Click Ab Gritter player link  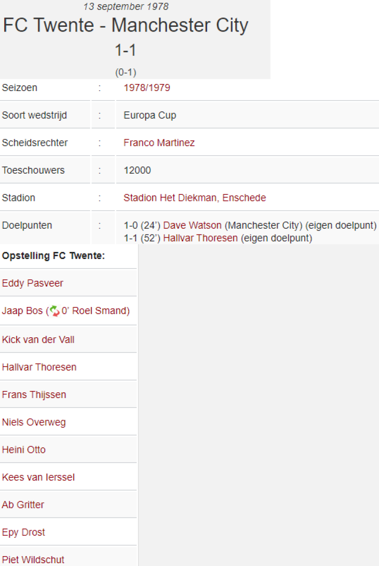23,505
